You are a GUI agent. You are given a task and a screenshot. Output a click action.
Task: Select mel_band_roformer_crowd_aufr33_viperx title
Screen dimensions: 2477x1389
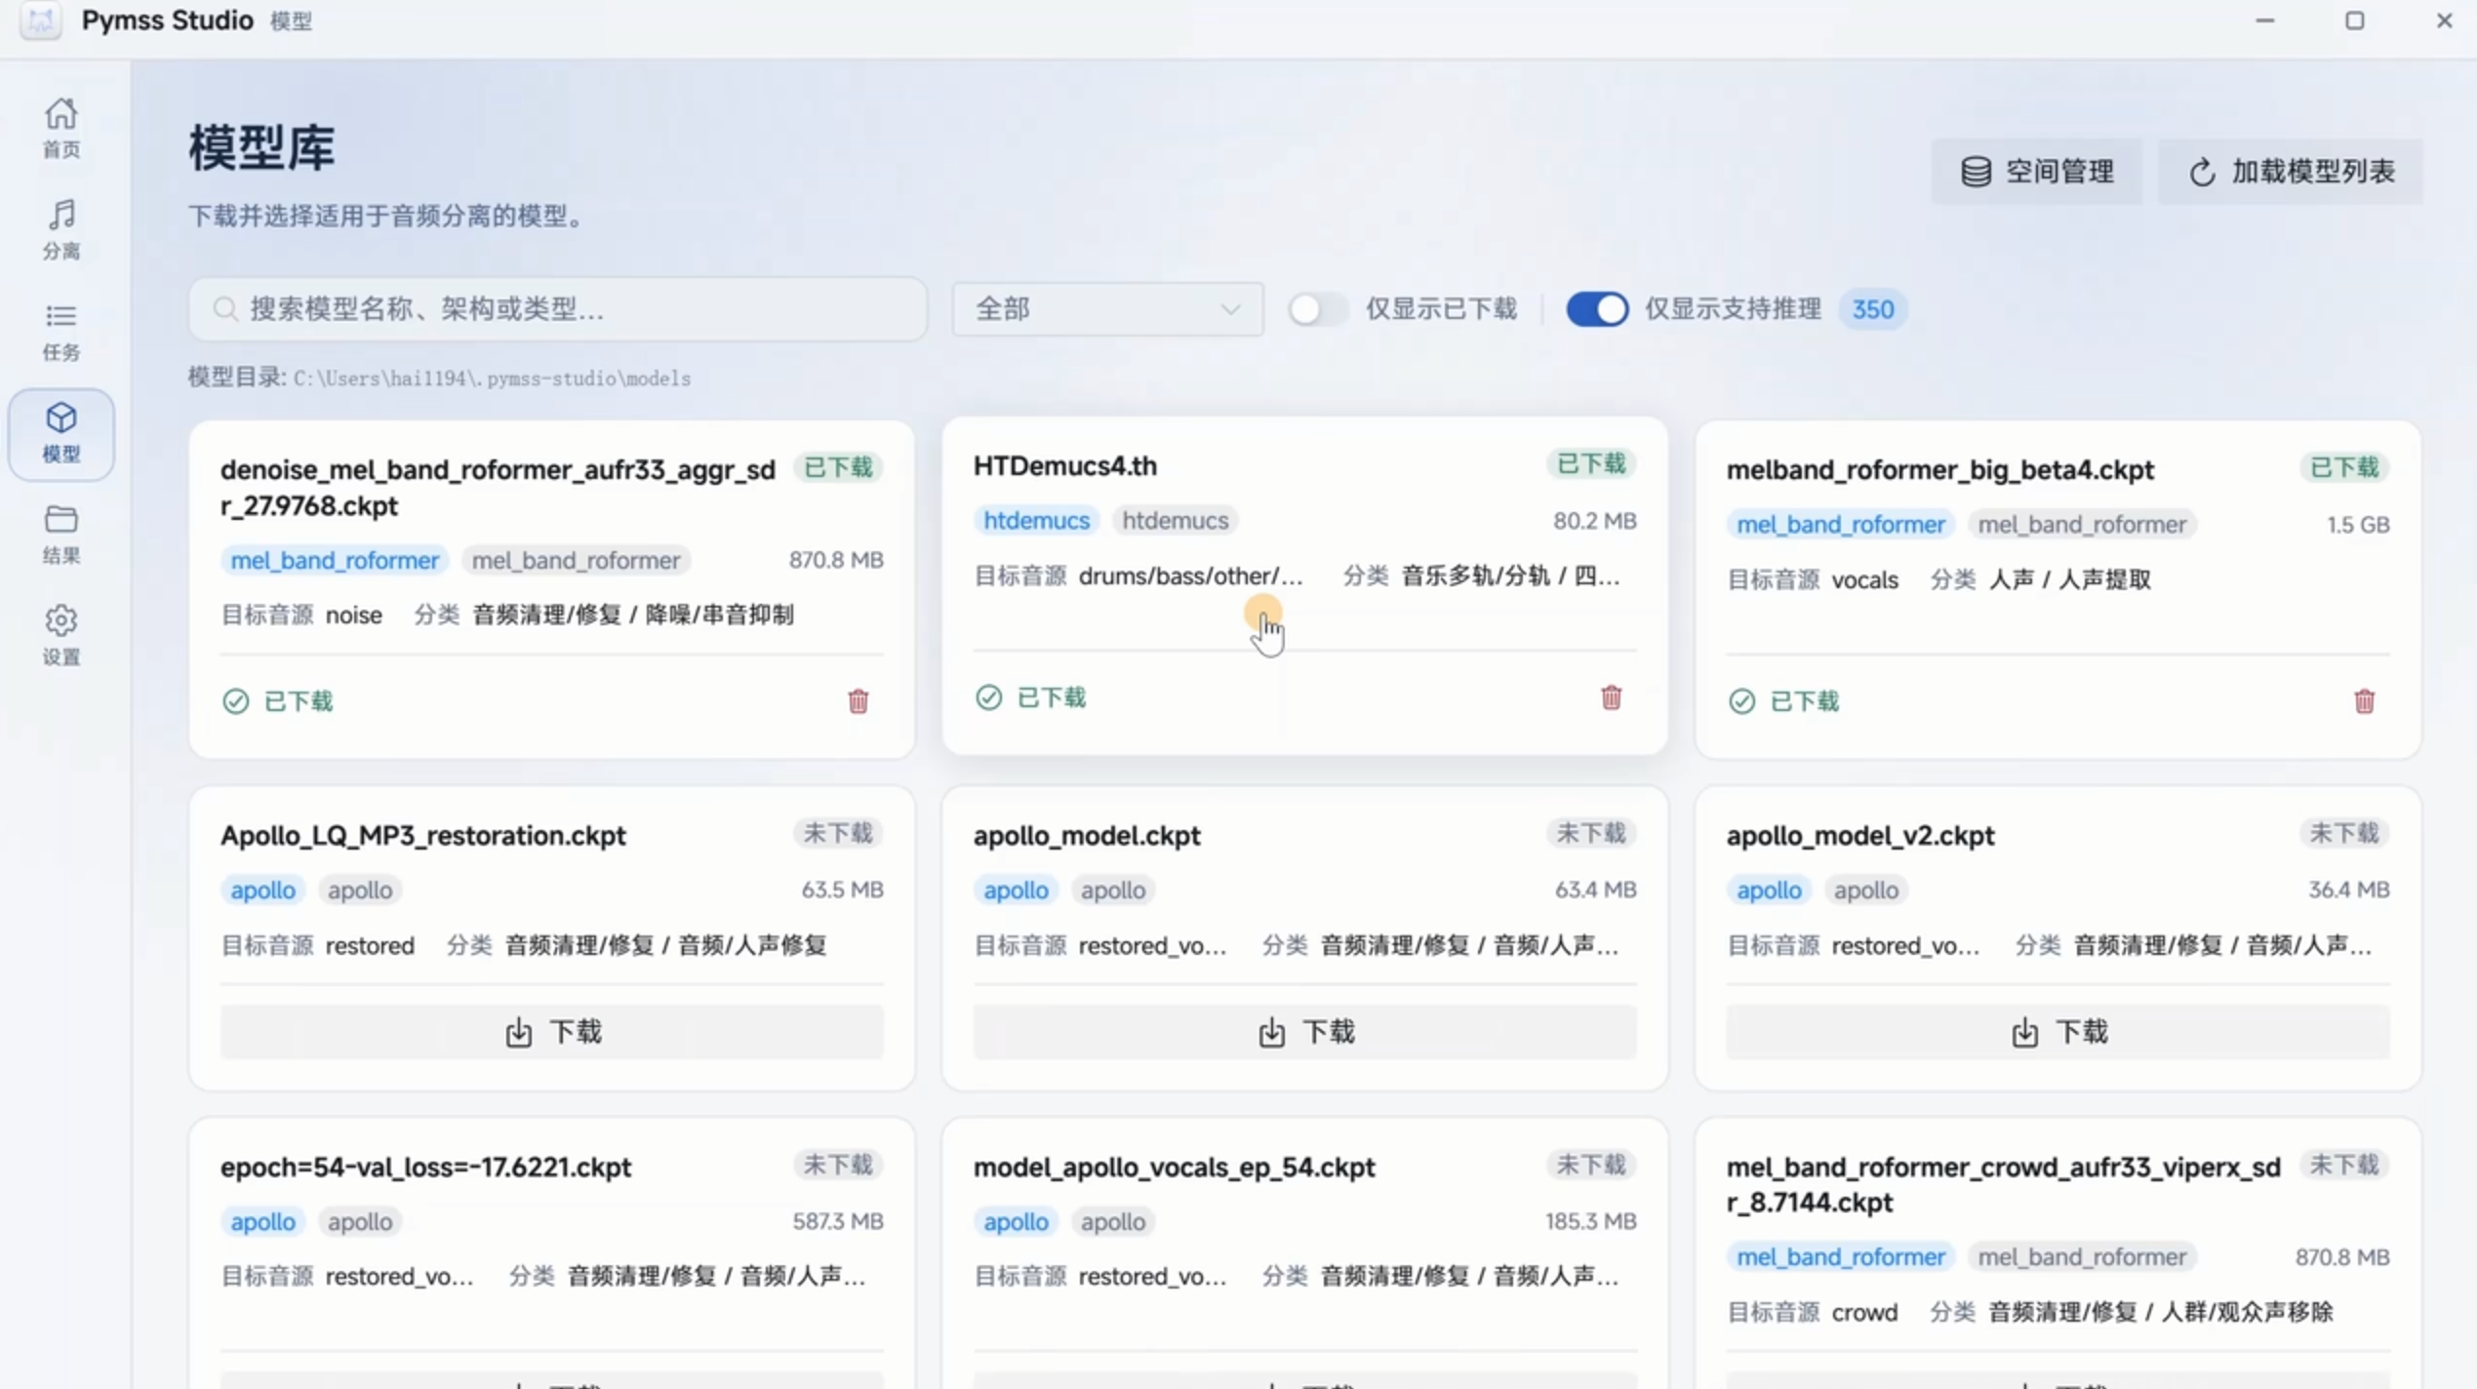(2004, 1184)
